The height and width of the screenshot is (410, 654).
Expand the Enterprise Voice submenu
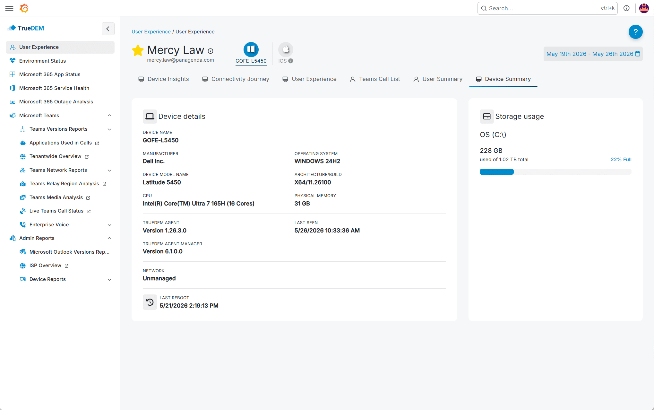pos(109,225)
